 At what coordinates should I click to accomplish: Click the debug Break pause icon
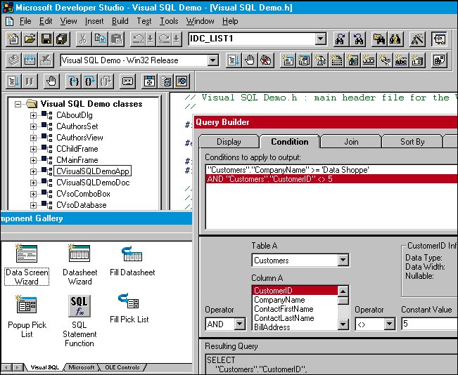click(x=30, y=81)
